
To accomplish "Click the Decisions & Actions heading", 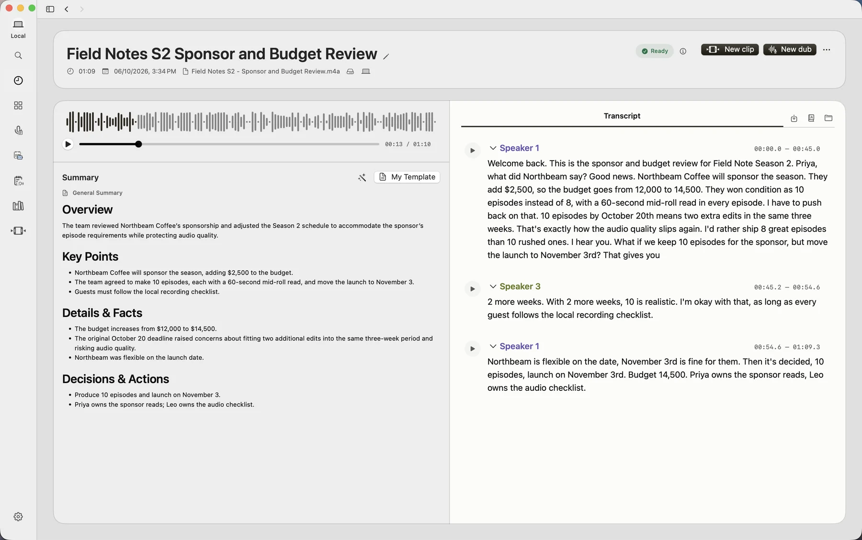I will 115,379.
